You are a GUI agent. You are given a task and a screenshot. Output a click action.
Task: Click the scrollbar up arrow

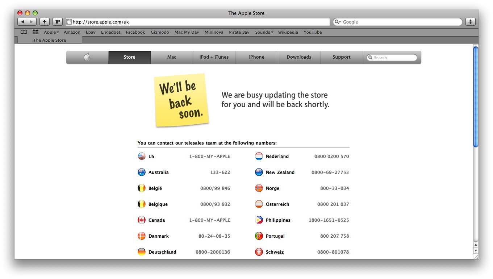[476, 245]
